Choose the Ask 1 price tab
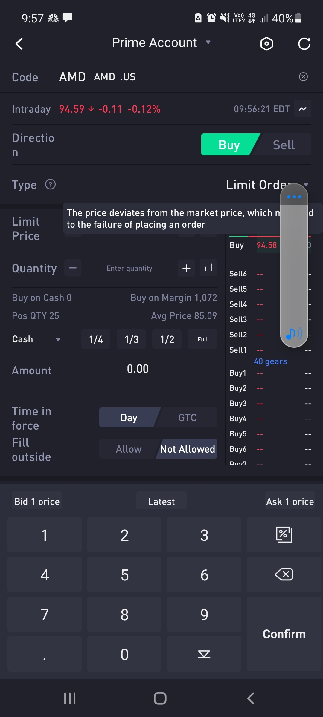This screenshot has width=323, height=717. point(290,501)
